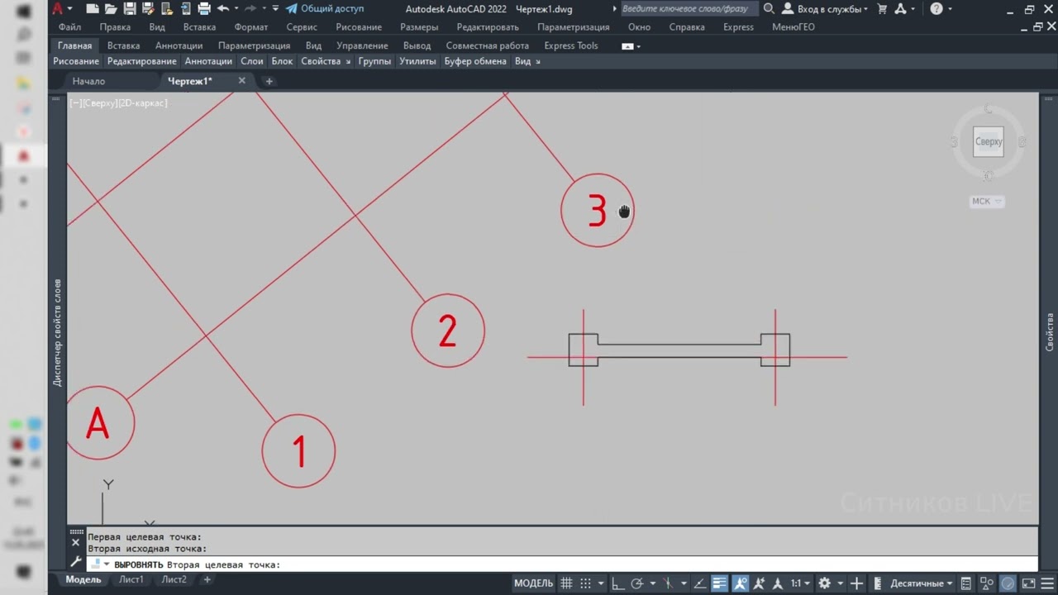This screenshot has width=1058, height=595.
Task: Click the annotation auto-scale icon
Action: click(x=759, y=583)
